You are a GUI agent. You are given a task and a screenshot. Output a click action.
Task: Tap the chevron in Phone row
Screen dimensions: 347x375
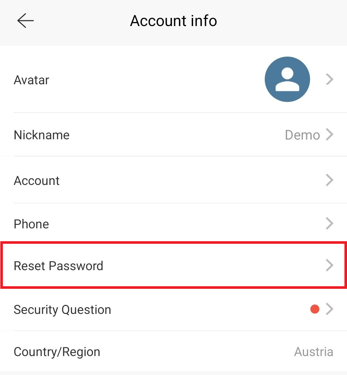point(330,224)
